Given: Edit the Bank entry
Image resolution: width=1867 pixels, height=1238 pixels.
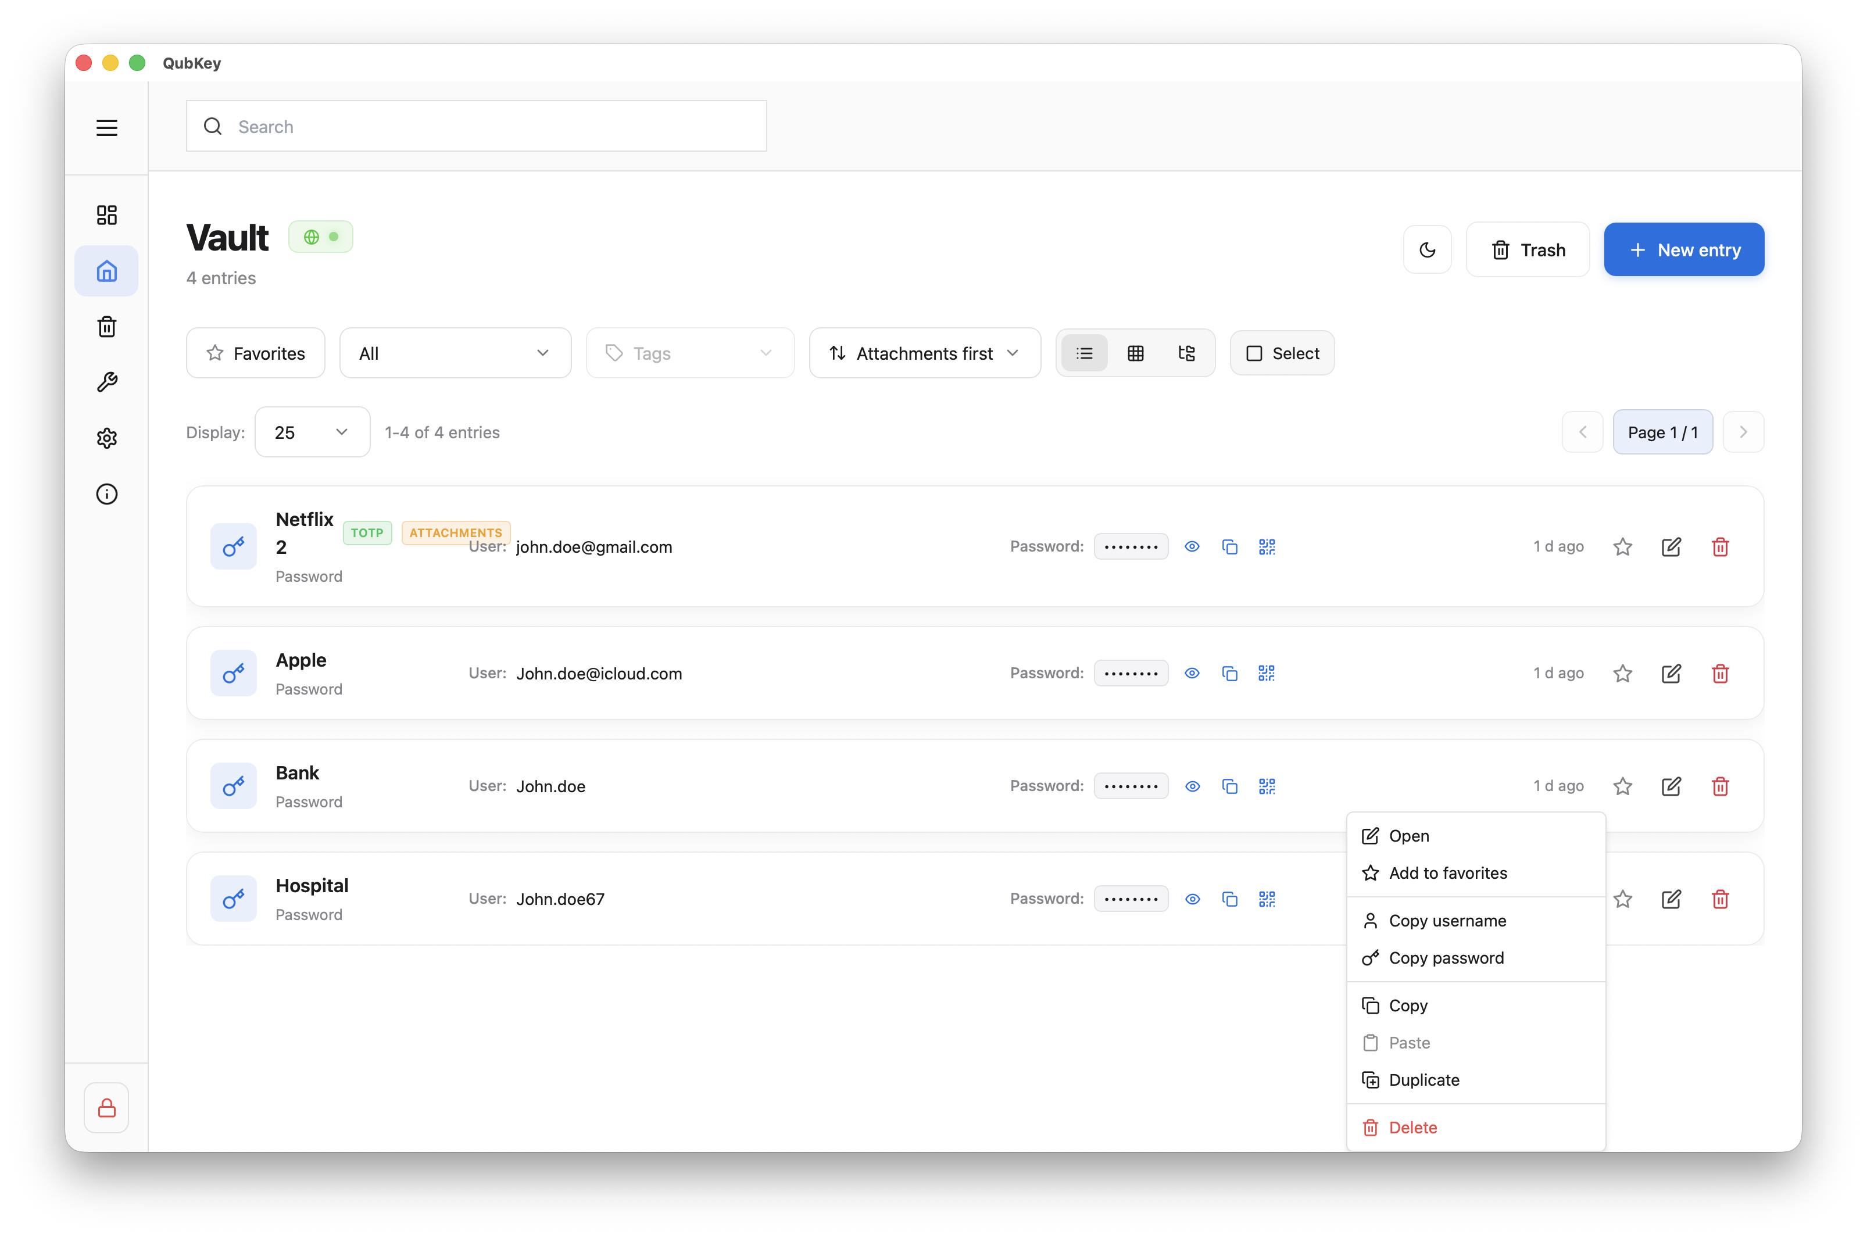Looking at the screenshot, I should pos(1671,786).
